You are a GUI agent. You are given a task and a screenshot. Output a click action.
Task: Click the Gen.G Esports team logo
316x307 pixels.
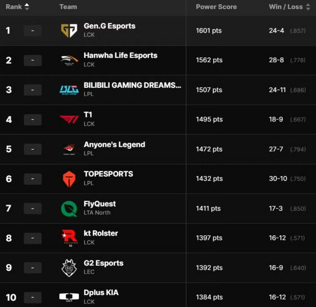pyautogui.click(x=69, y=31)
